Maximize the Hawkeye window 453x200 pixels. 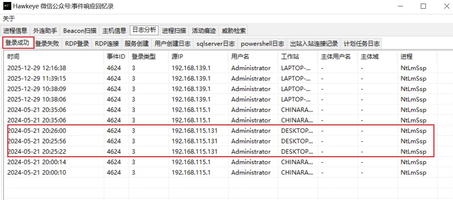coord(423,6)
